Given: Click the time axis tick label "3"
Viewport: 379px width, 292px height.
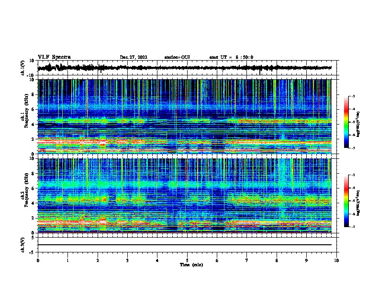Looking at the screenshot, I should [x=127, y=261].
